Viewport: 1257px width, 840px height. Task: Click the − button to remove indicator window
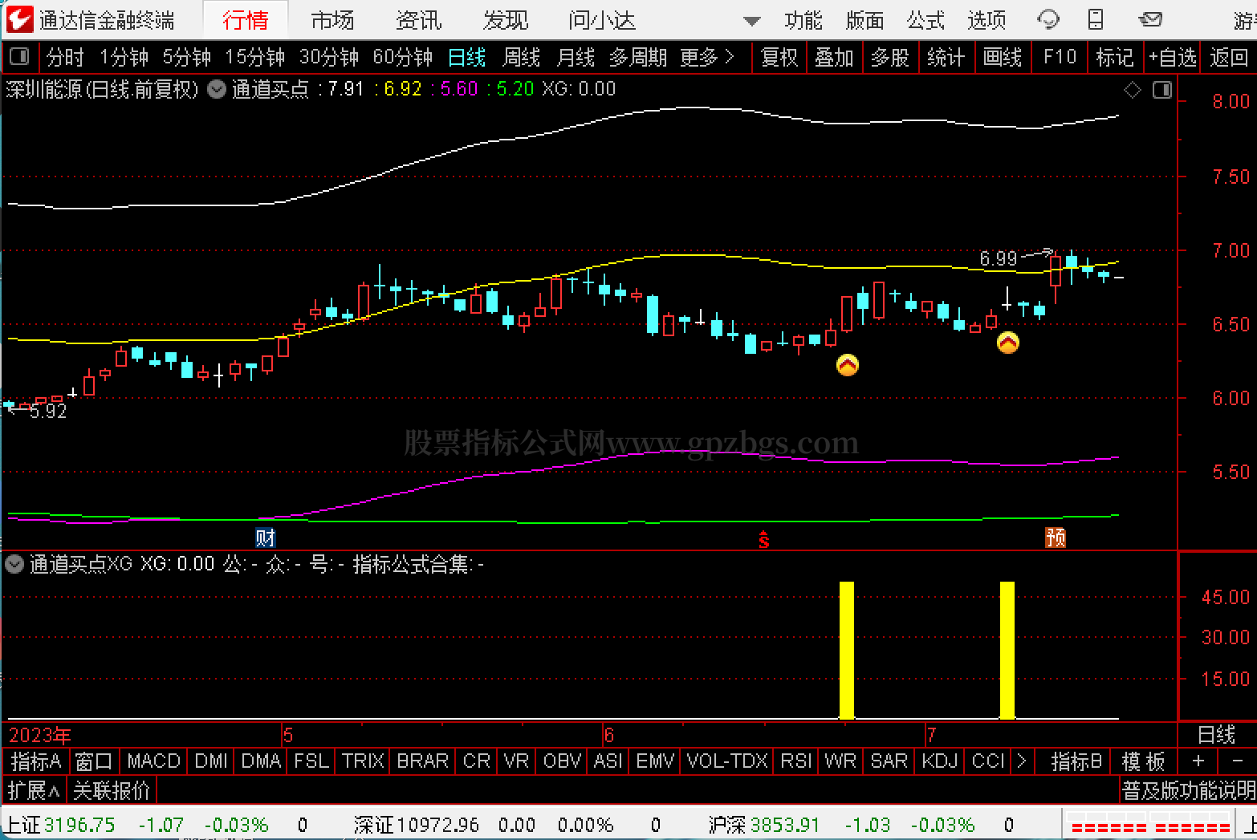pos(1237,761)
